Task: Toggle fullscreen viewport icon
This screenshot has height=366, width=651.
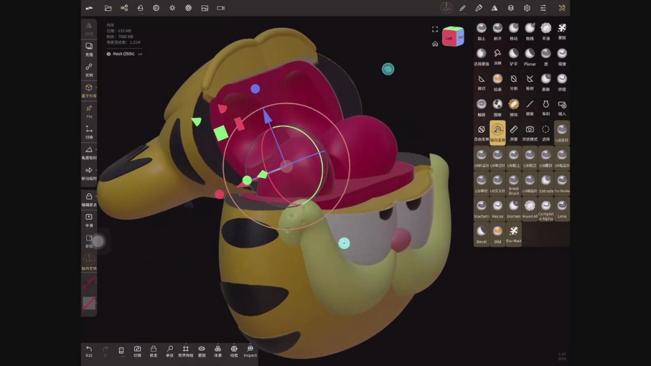Action: coord(435,29)
